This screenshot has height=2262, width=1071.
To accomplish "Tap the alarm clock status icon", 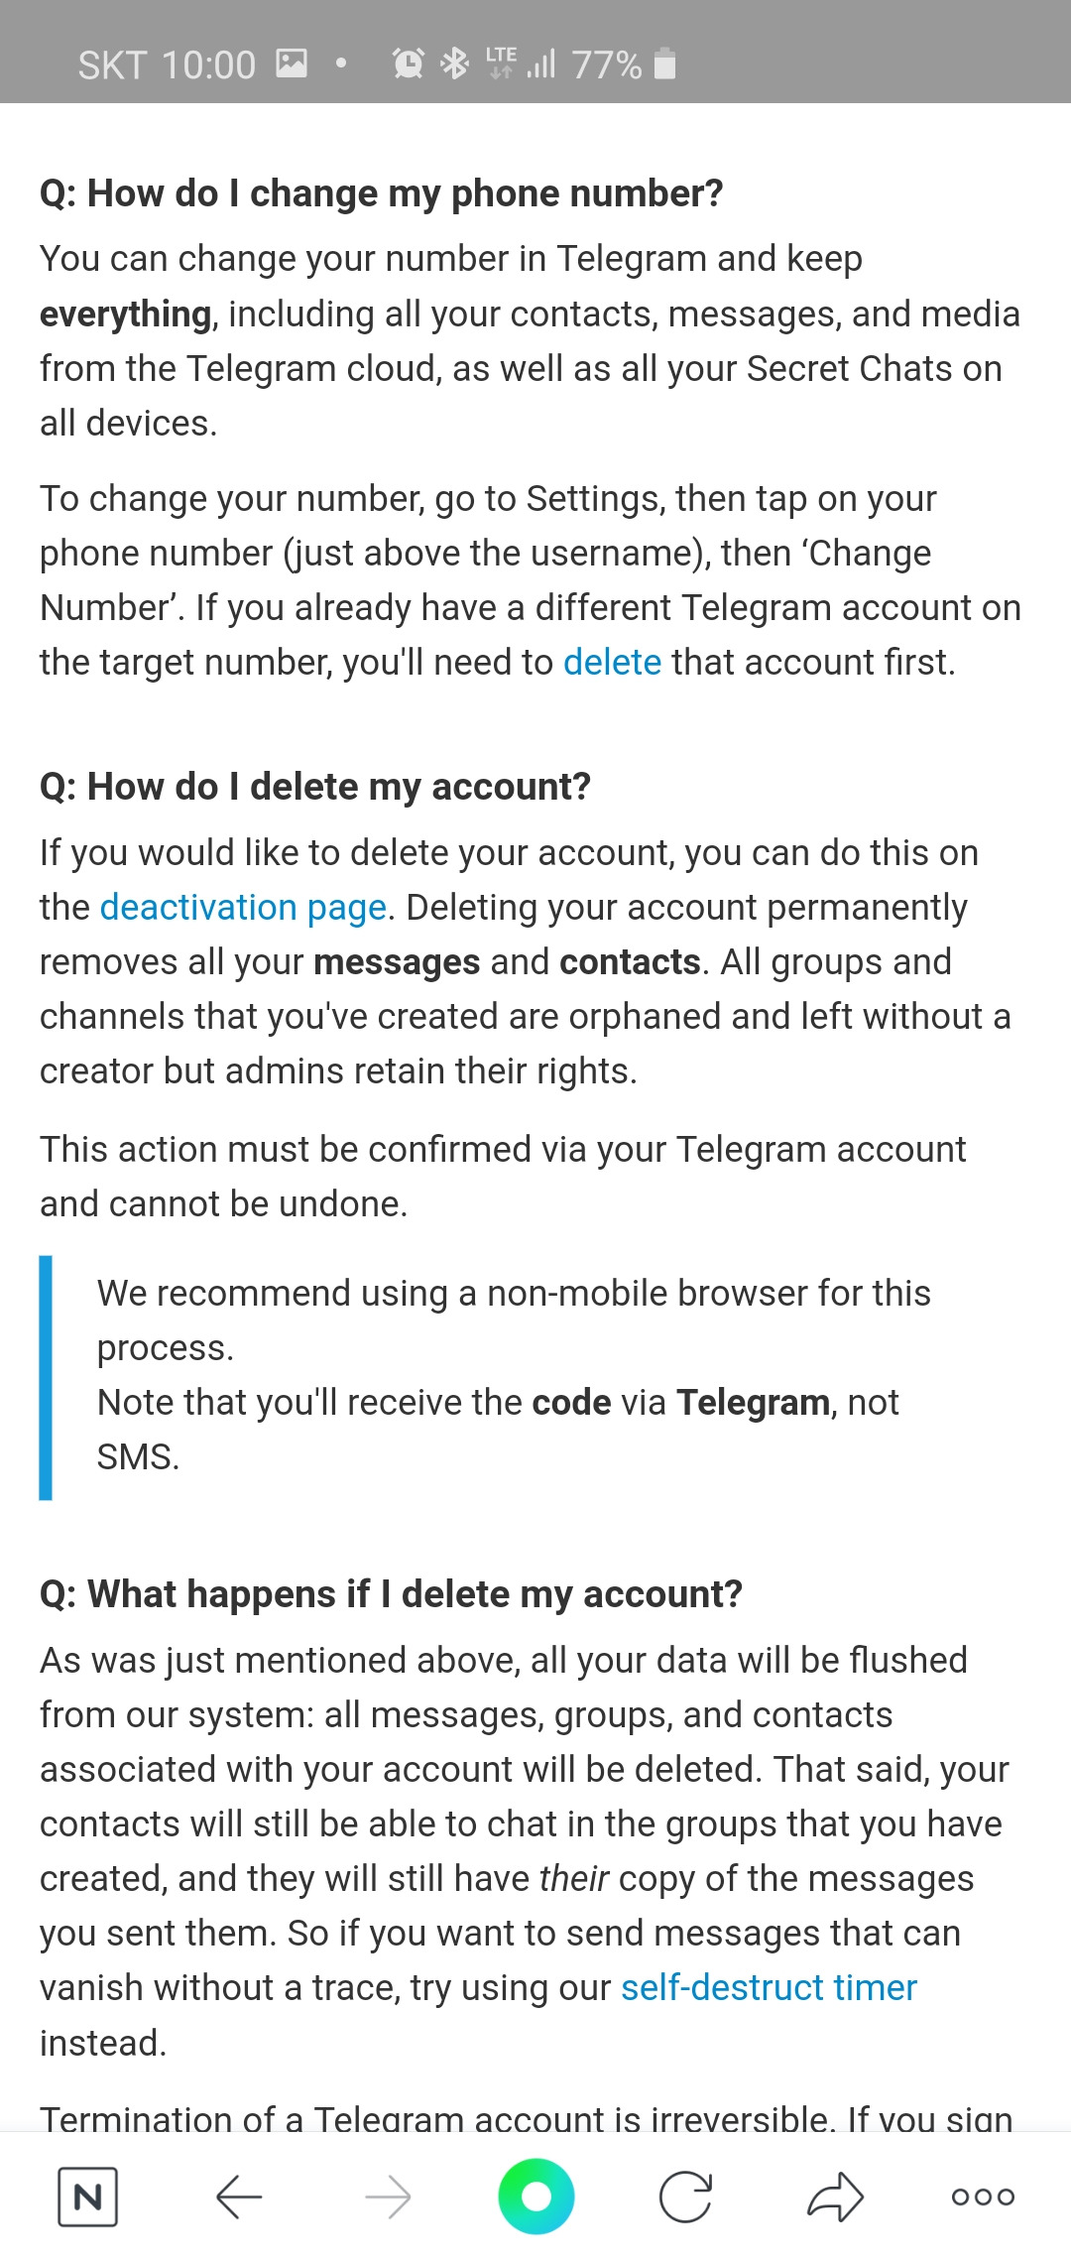I will point(408,63).
